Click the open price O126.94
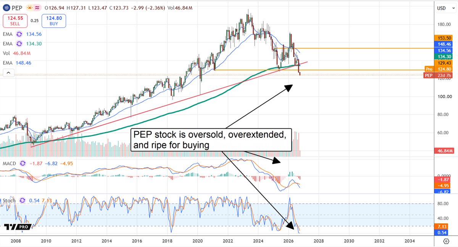The width and height of the screenshot is (458, 247). click(x=55, y=8)
